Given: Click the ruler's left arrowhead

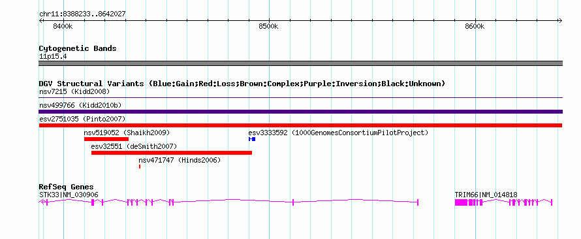Looking at the screenshot, I should coord(40,21).
